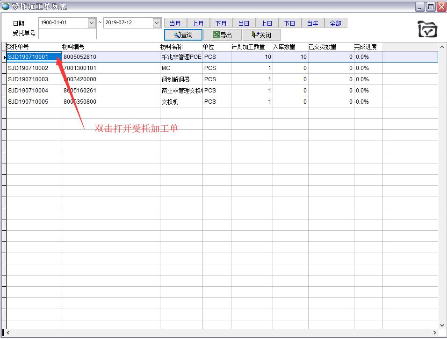The width and height of the screenshot is (447, 339).
Task: Close the list using the 关闭 button
Action: (x=261, y=35)
